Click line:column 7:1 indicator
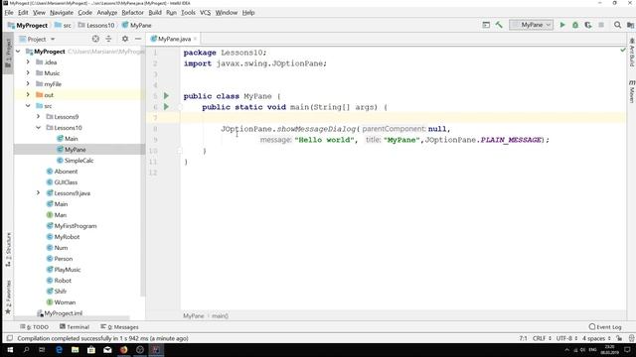This screenshot has height=357, width=636. 524,338
